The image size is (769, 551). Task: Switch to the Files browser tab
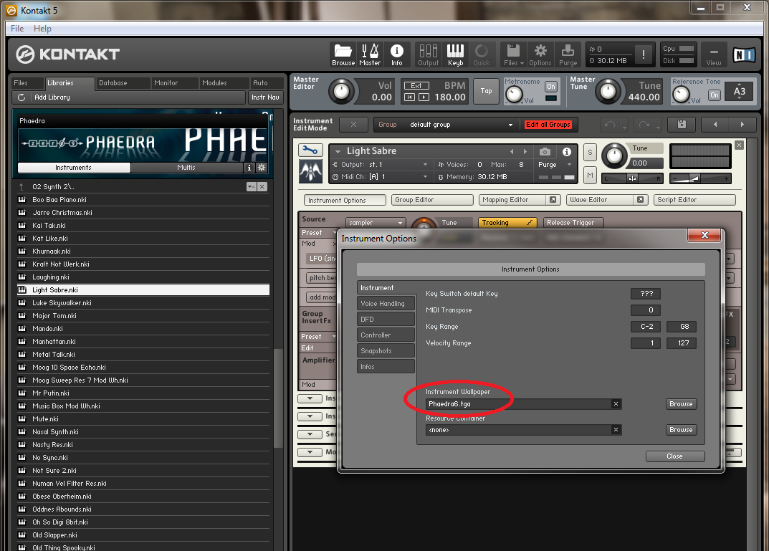[x=27, y=83]
